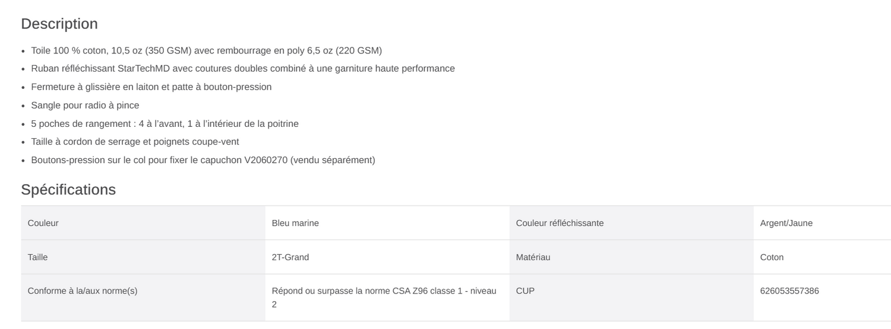Click the 'Couleur' label cell
891x329 pixels.
click(43, 223)
